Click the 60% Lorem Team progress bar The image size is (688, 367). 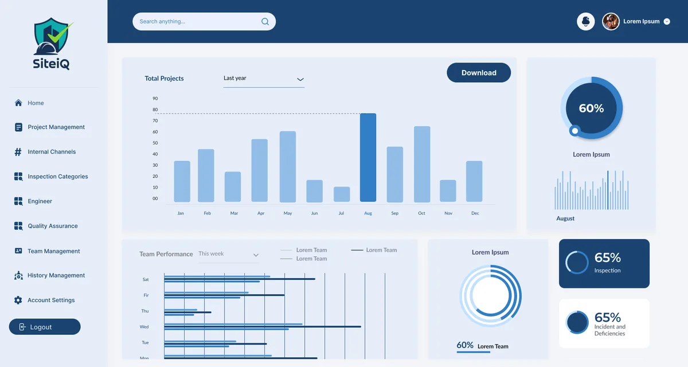coord(473,352)
